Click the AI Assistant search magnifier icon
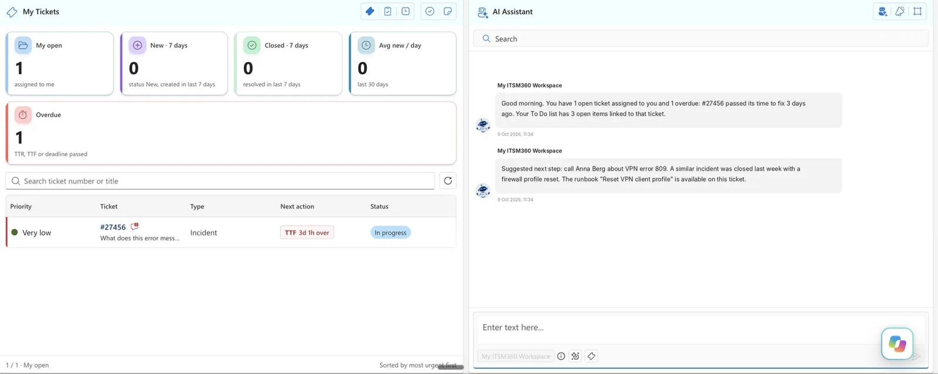938x374 pixels. 486,39
